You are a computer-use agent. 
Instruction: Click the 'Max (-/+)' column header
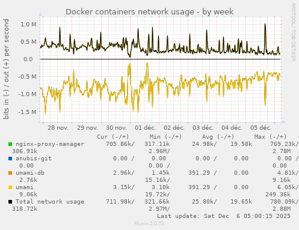point(270,137)
